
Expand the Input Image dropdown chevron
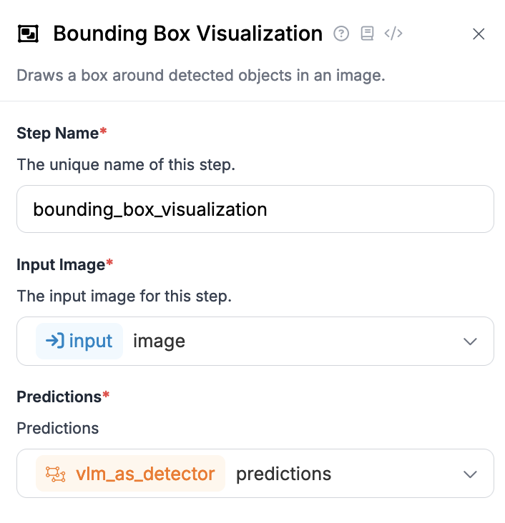(470, 342)
